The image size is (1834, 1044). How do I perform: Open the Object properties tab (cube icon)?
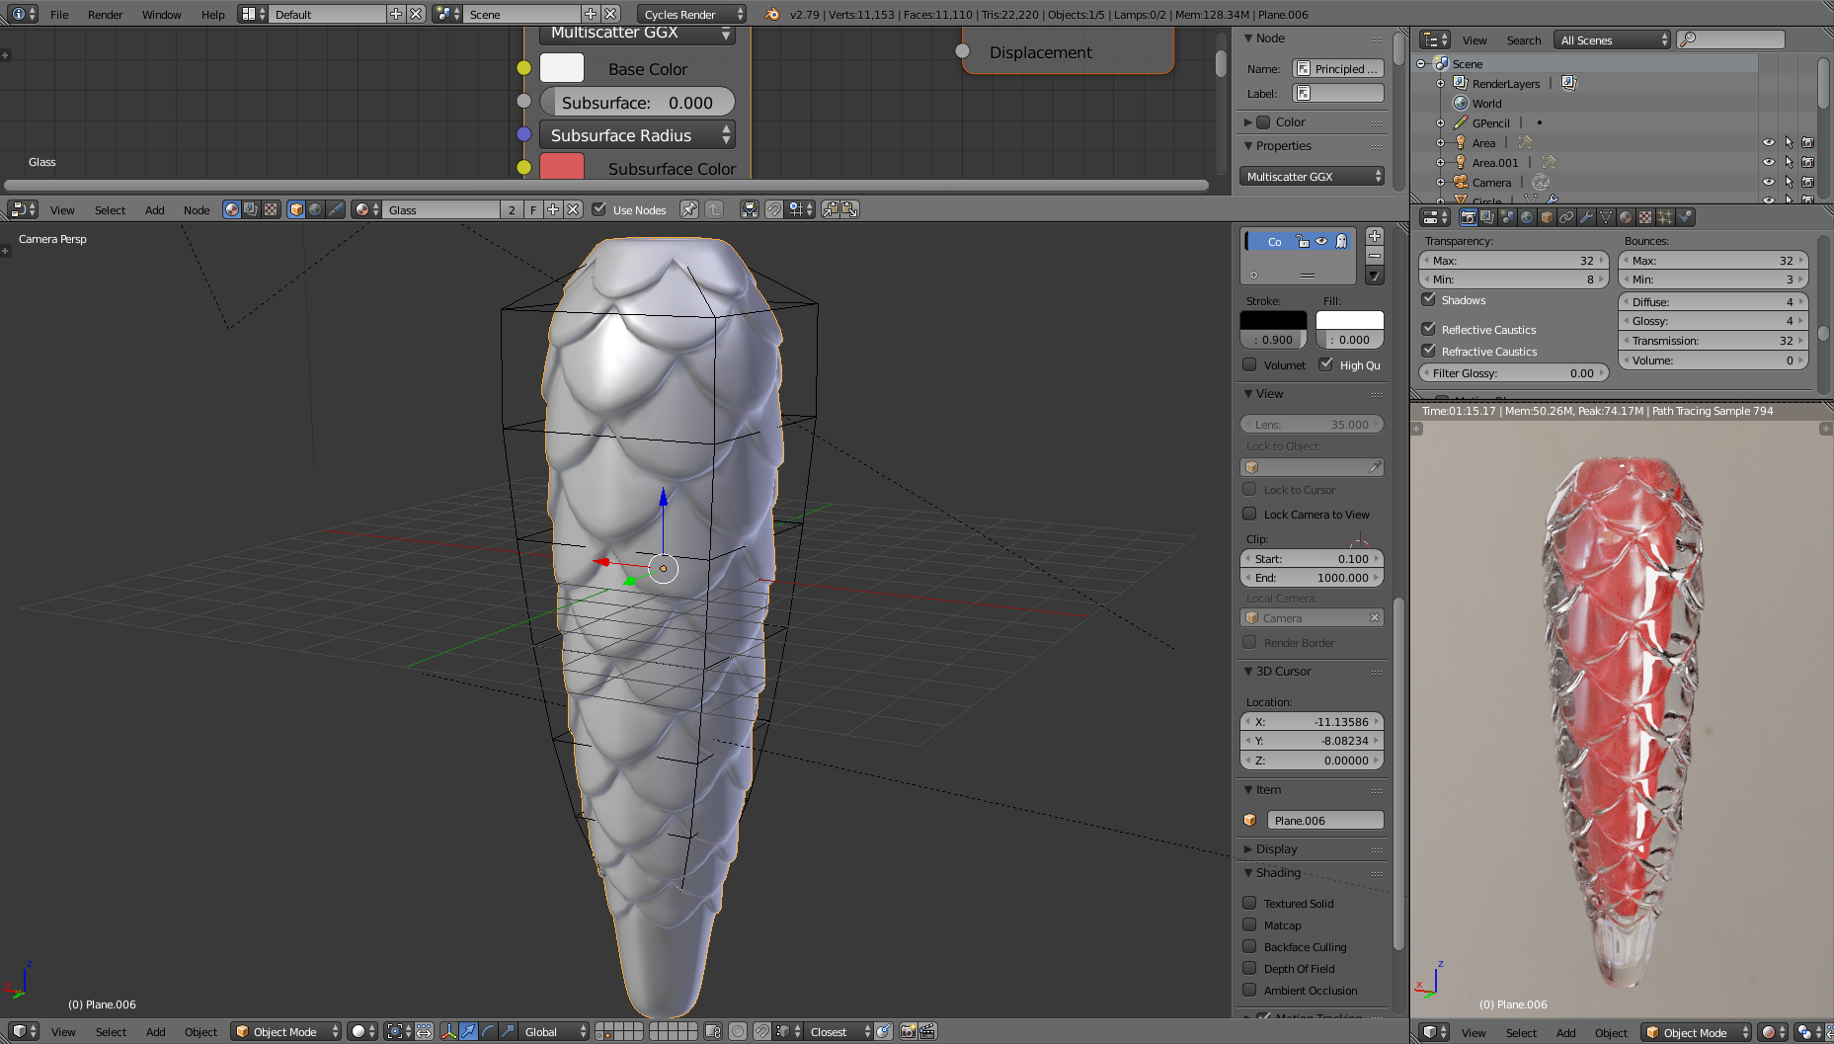1547,217
